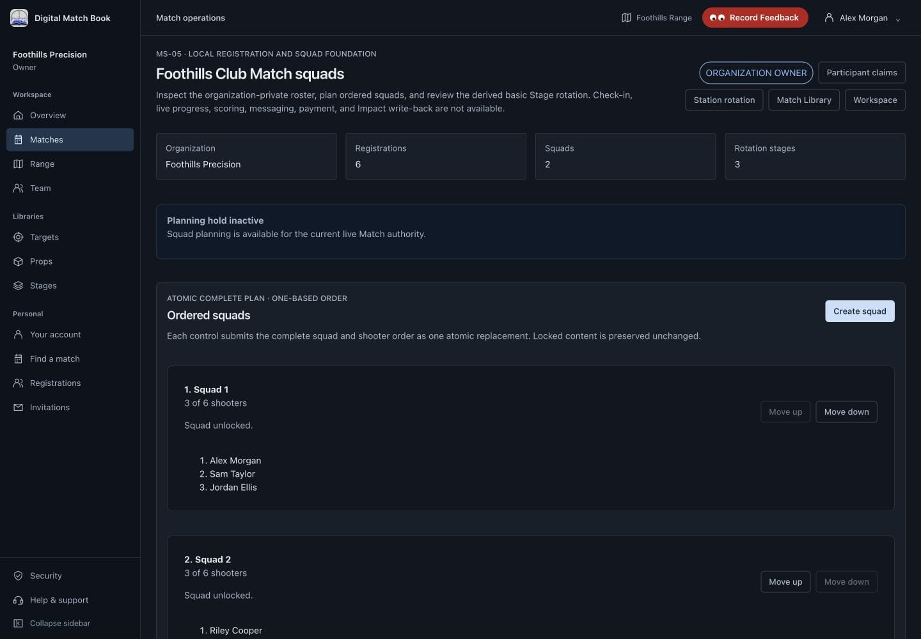Click the Foothills Precision organization name in sidebar
The image size is (921, 639).
50,55
